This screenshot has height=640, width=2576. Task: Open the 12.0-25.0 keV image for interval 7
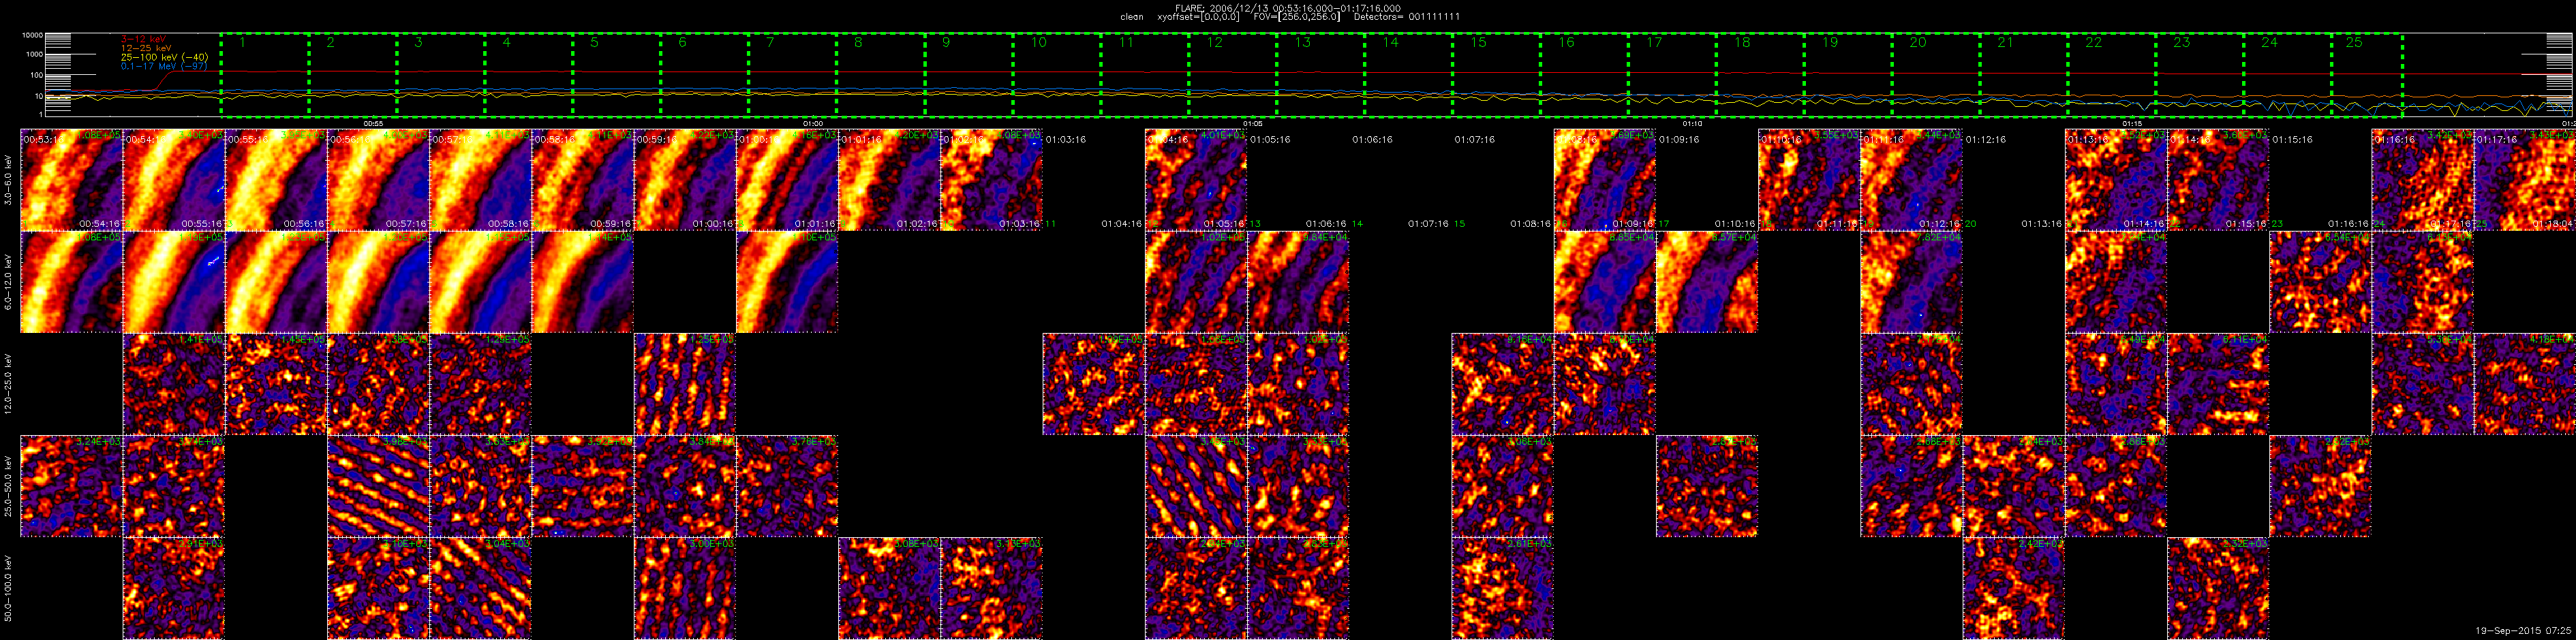click(685, 385)
